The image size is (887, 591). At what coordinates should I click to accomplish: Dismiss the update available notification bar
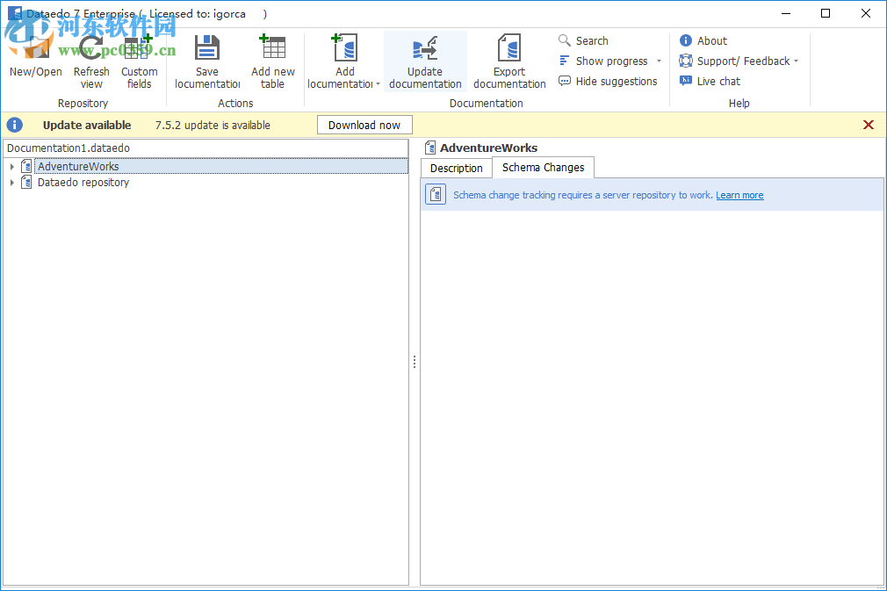coord(869,125)
